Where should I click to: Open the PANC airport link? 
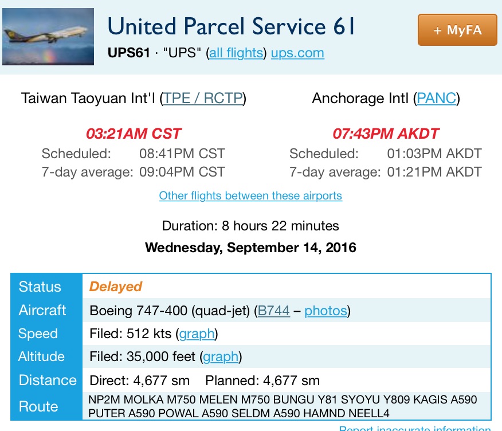coord(437,99)
